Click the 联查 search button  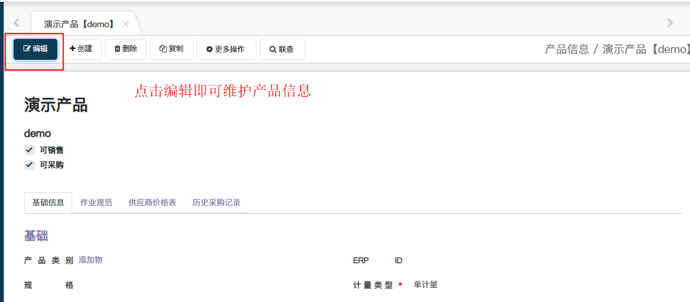(282, 49)
